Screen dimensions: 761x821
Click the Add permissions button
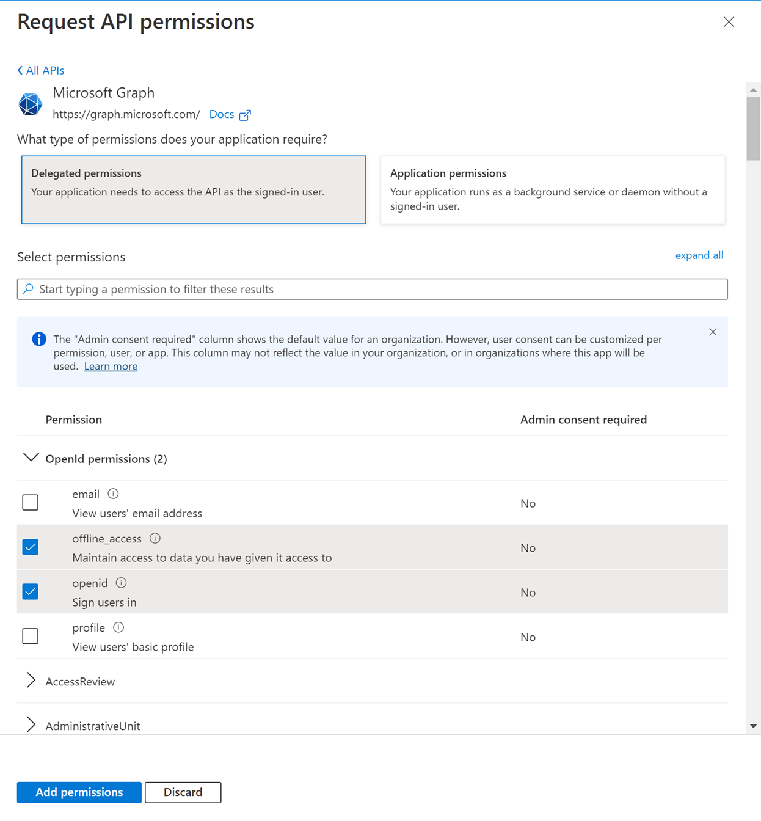(79, 792)
